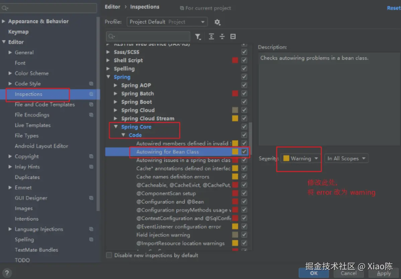
Task: Toggle the Spring Boot inspections checkbox
Action: tap(244, 102)
